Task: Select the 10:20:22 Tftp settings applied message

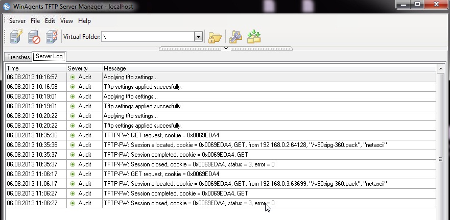Action: coord(143,126)
